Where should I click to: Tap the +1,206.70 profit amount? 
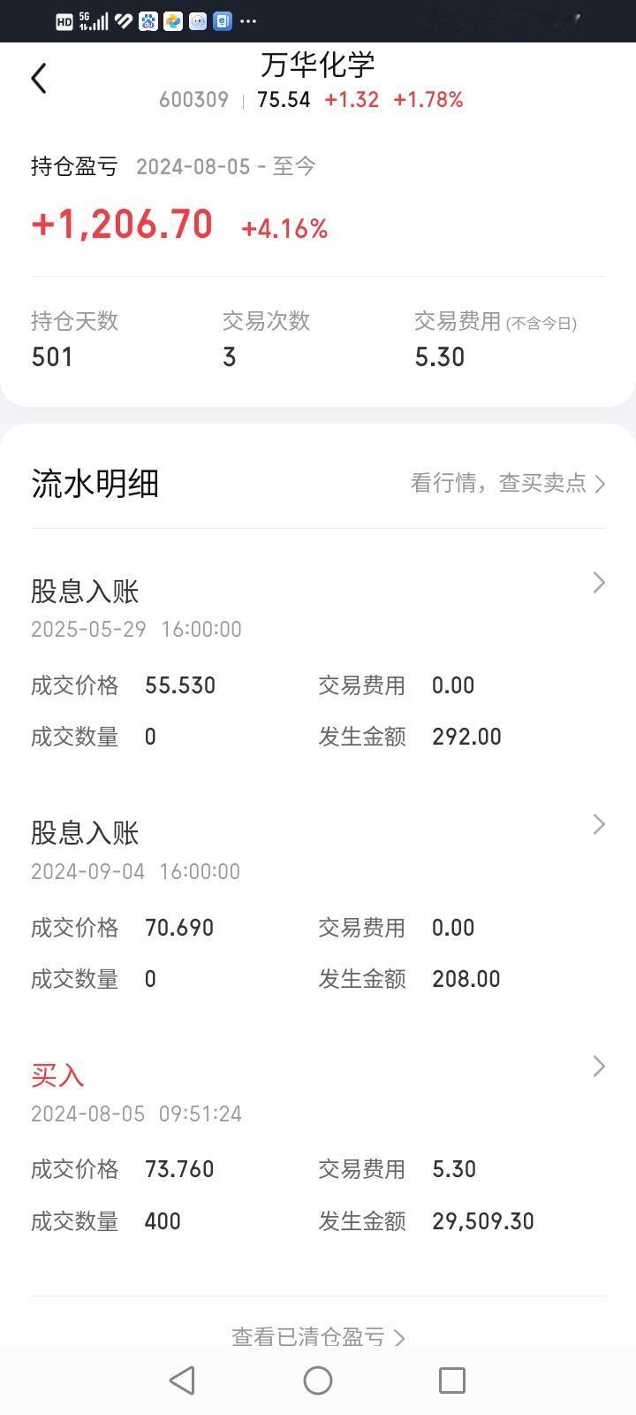122,225
